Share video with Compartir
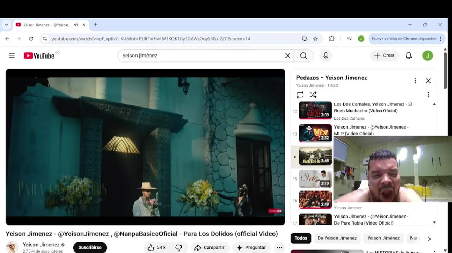The height and width of the screenshot is (253, 452). point(209,247)
